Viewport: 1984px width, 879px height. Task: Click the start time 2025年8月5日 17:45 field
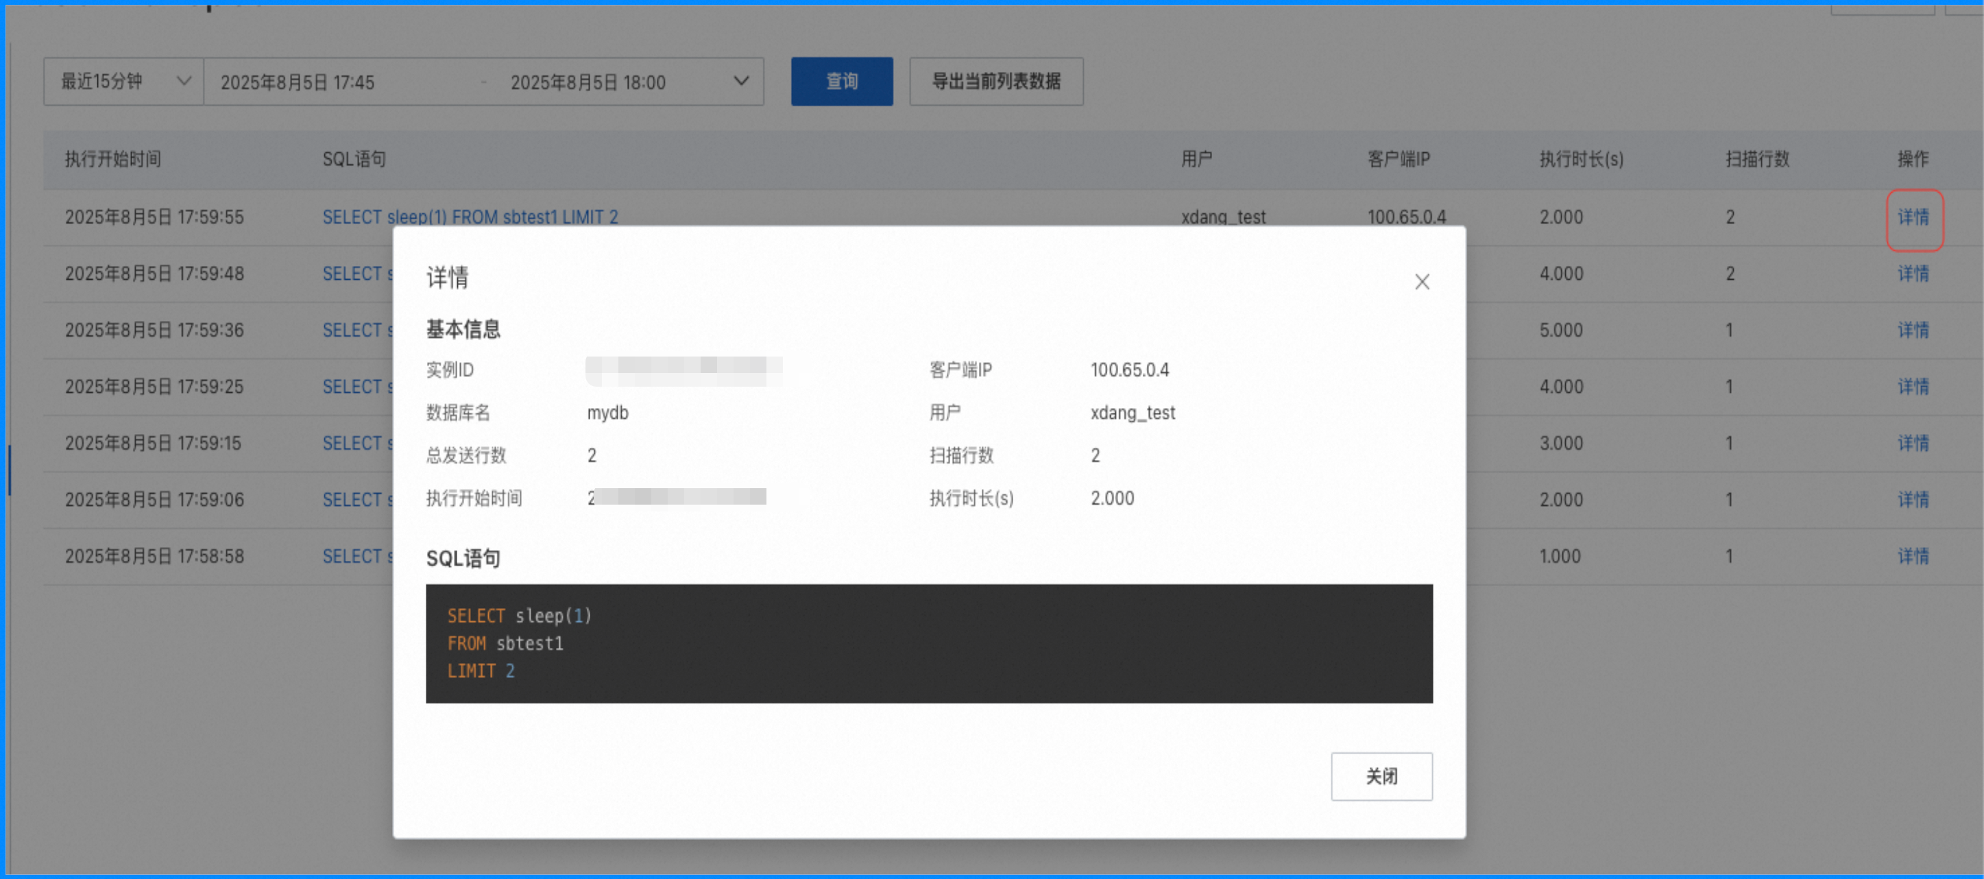coord(298,82)
